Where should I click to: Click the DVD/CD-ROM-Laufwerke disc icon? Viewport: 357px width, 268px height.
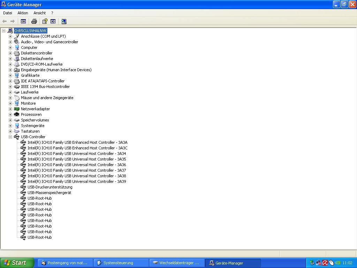point(17,64)
